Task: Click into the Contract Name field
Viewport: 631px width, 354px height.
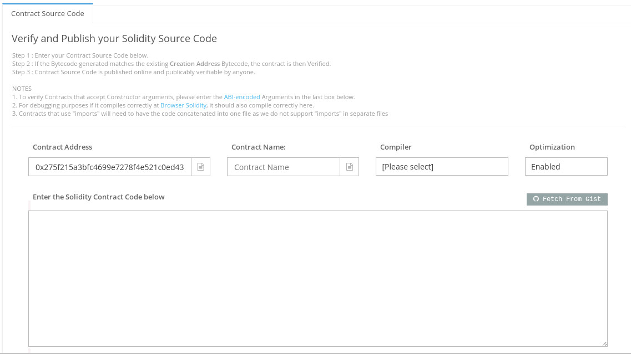Action: (x=284, y=167)
